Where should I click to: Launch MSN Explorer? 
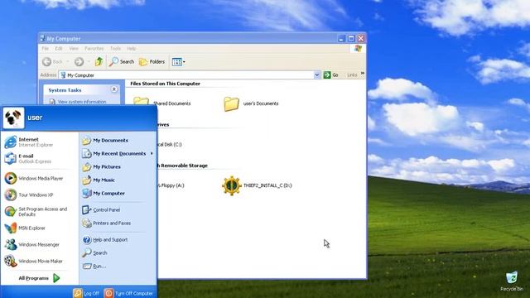[x=25, y=228]
